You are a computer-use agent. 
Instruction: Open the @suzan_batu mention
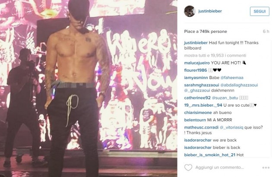[x=225, y=98]
